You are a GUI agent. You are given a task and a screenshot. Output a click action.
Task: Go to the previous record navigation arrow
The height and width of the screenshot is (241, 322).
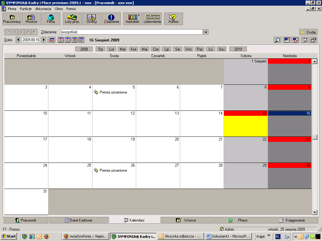click(x=21, y=32)
